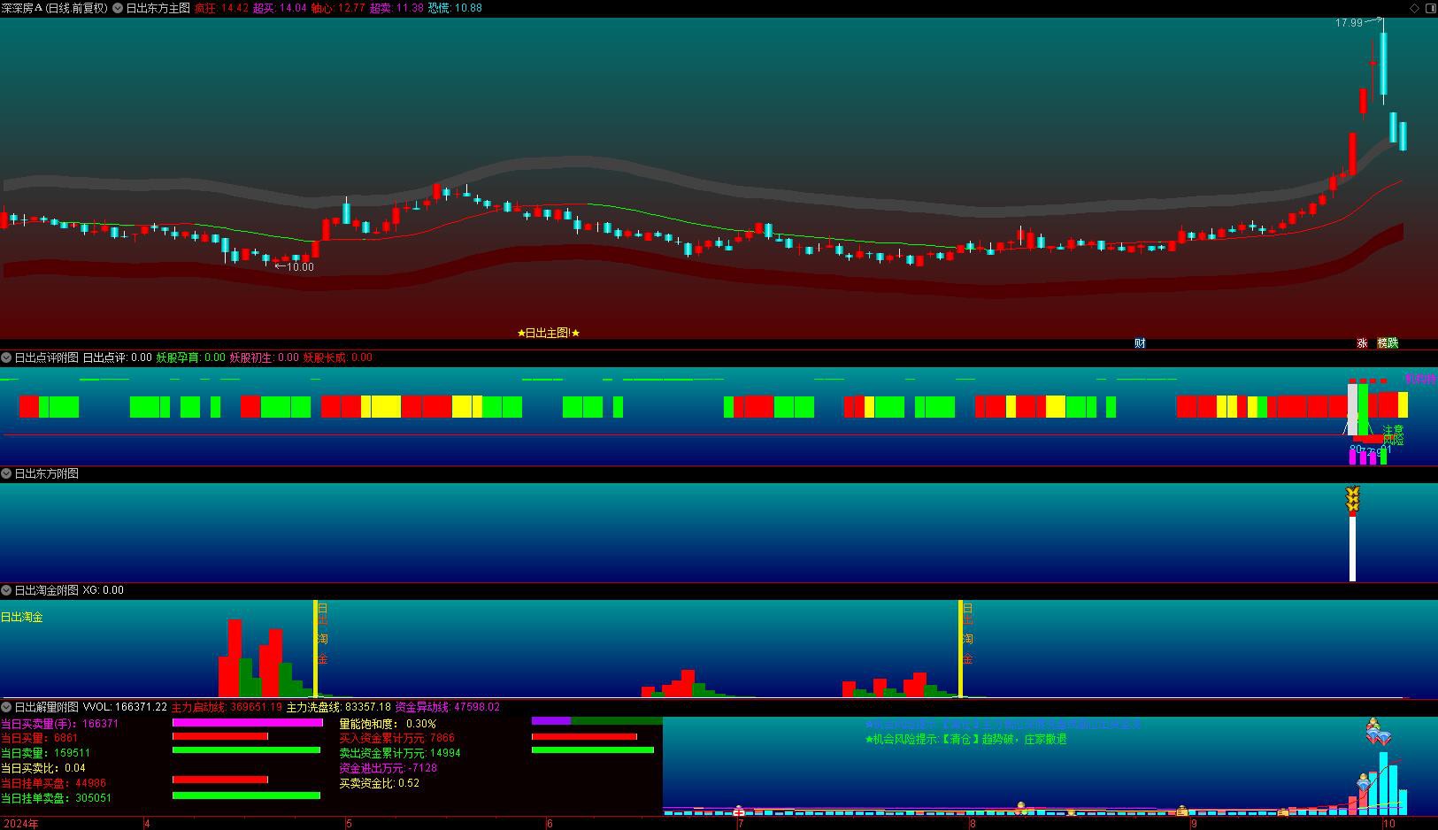
Task: Click the 17.99 high price label
Action: click(x=1349, y=23)
